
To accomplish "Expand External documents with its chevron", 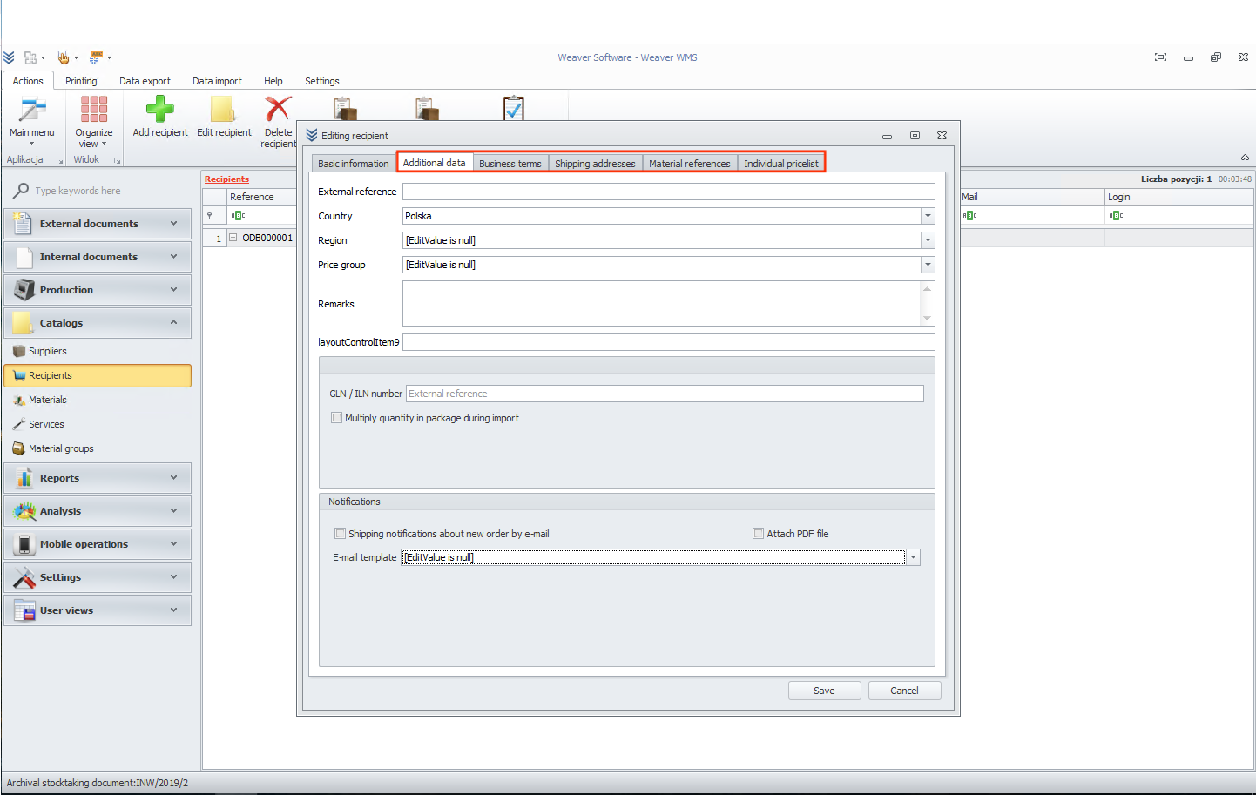I will coord(173,224).
